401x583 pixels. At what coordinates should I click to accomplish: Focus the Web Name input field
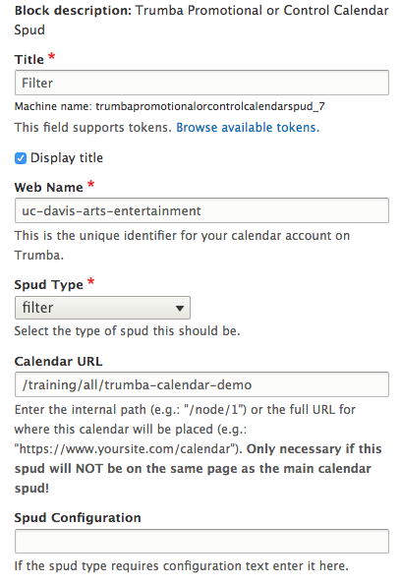[201, 210]
